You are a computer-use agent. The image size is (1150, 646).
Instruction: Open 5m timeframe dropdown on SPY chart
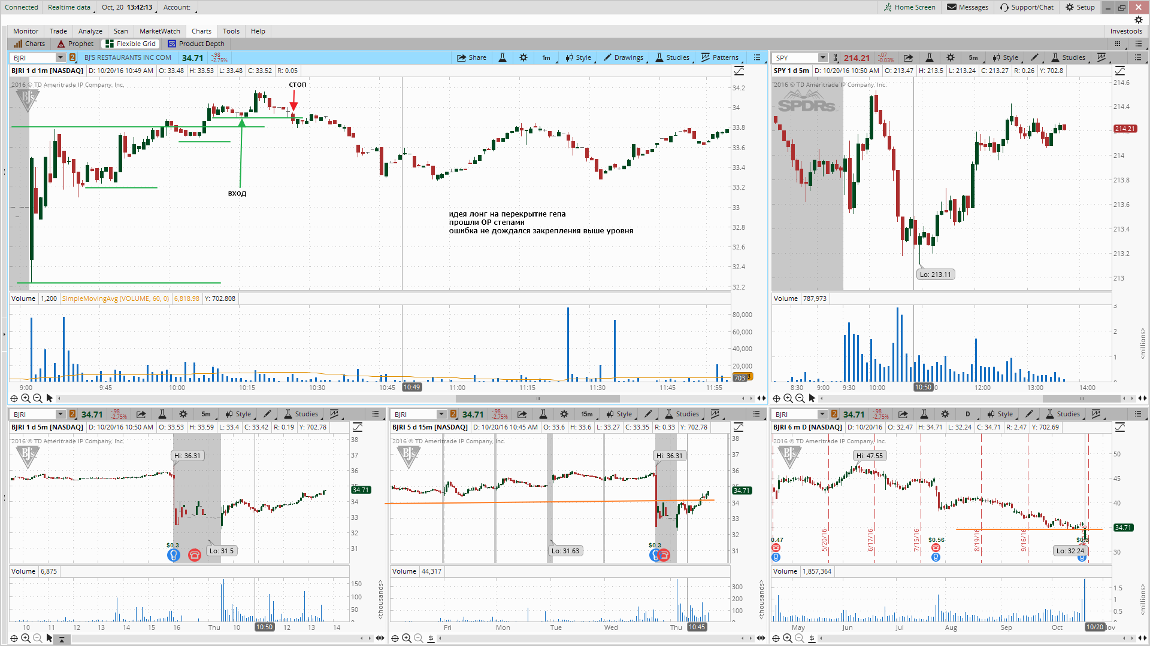click(x=973, y=58)
